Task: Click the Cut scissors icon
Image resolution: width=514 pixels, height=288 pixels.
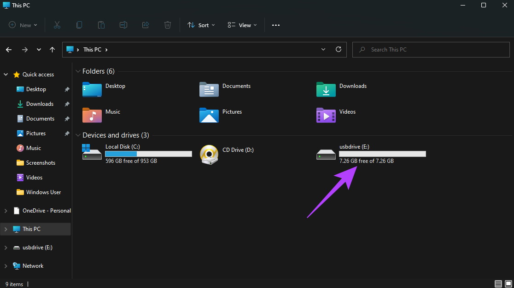Action: click(x=57, y=25)
